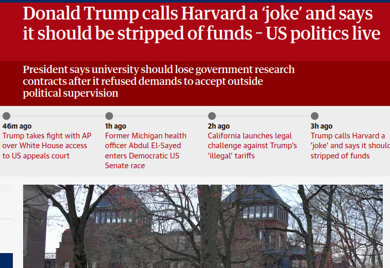Open 'Trump calls Harvard a joke' key event

(350, 146)
